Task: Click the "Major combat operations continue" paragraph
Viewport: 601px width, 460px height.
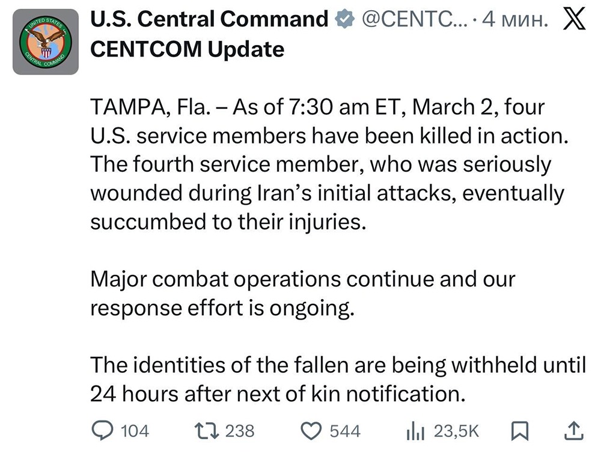Action: (x=302, y=294)
